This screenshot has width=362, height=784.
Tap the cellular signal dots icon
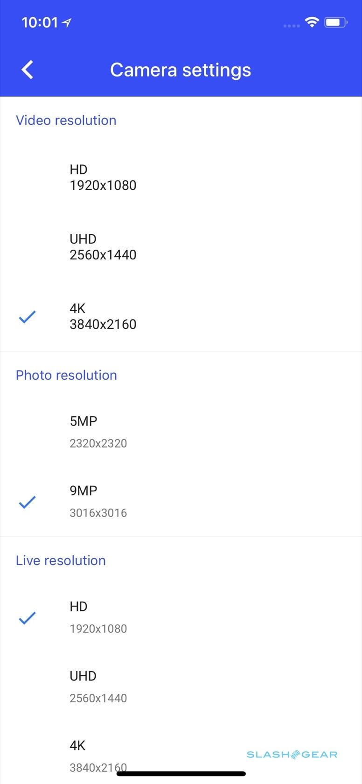[291, 25]
